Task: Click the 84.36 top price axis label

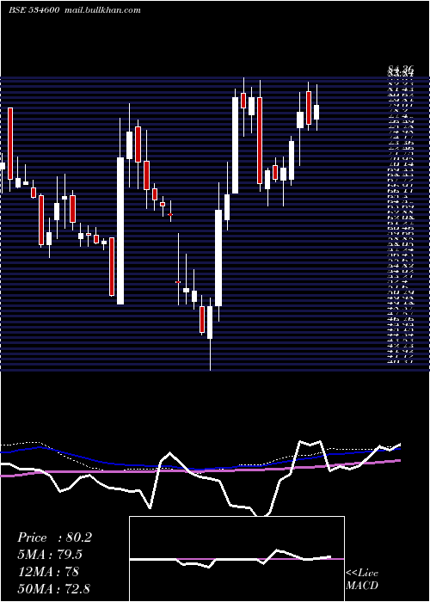Action: coord(401,70)
